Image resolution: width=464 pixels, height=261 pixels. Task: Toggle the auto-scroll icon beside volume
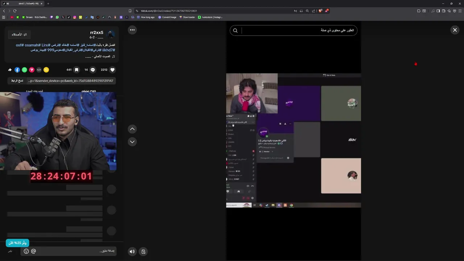click(x=144, y=252)
